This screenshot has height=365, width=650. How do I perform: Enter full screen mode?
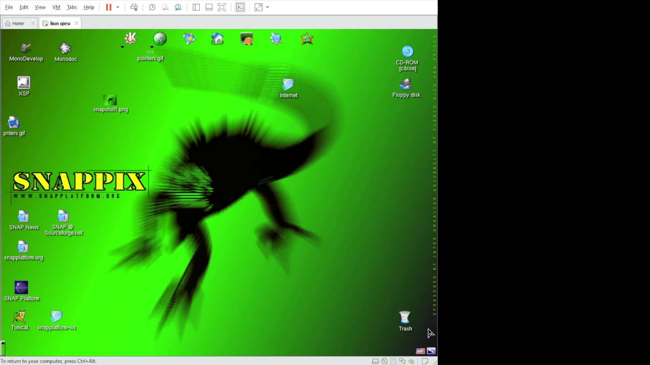pyautogui.click(x=222, y=7)
